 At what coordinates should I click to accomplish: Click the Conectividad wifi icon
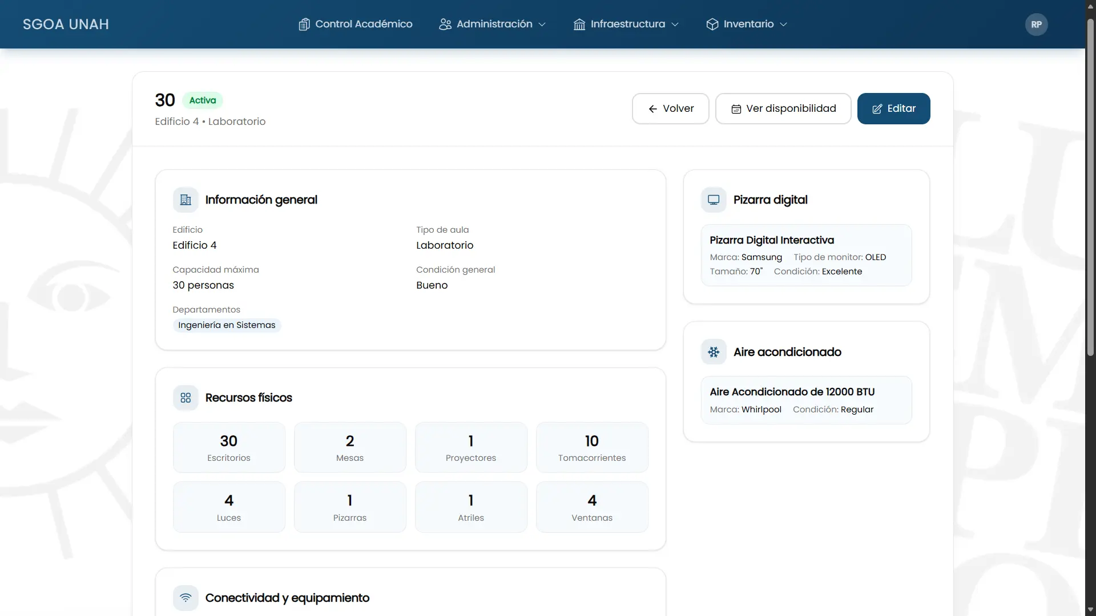186,598
